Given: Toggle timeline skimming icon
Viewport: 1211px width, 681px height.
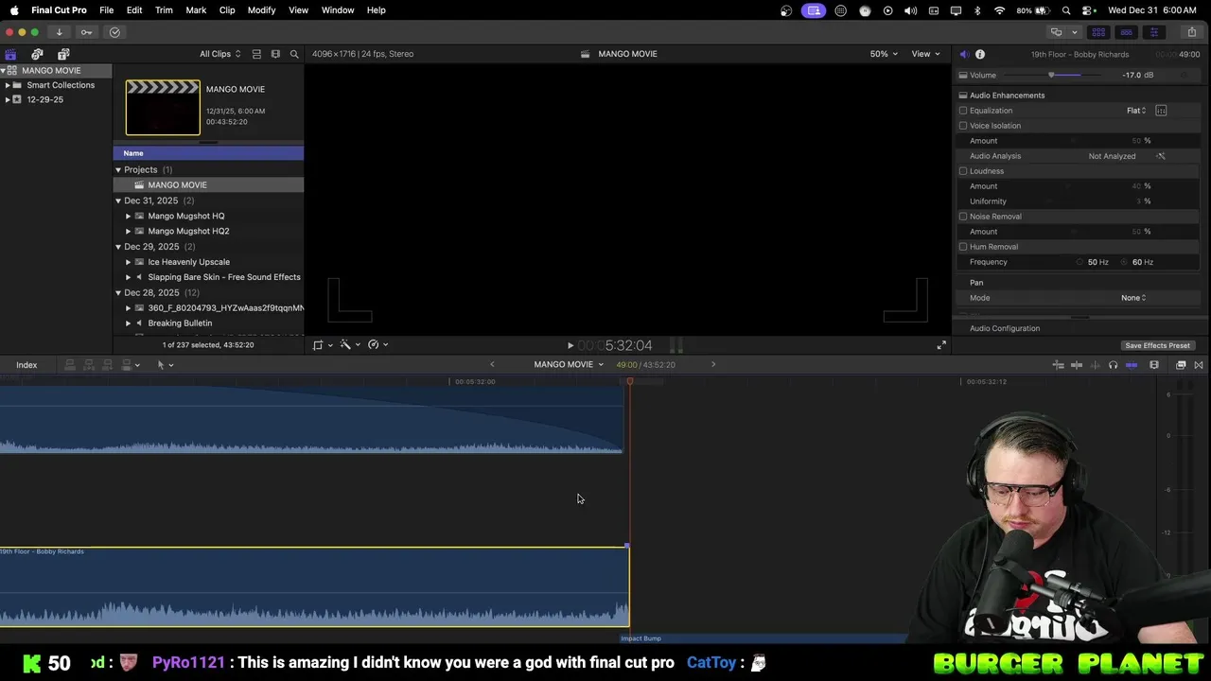Looking at the screenshot, I should click(1077, 365).
